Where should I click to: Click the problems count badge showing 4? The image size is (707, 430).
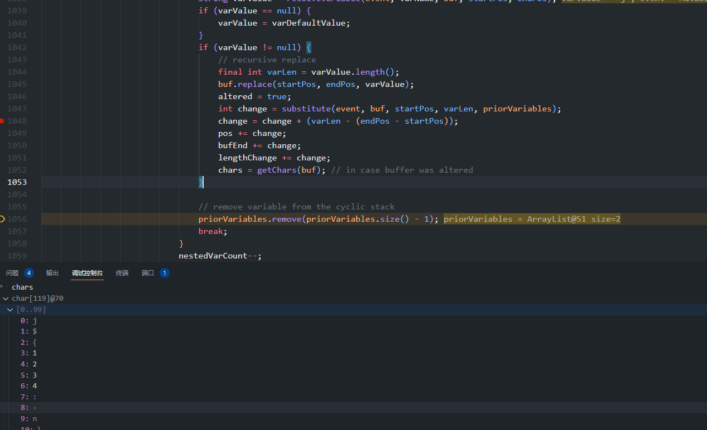tap(29, 273)
